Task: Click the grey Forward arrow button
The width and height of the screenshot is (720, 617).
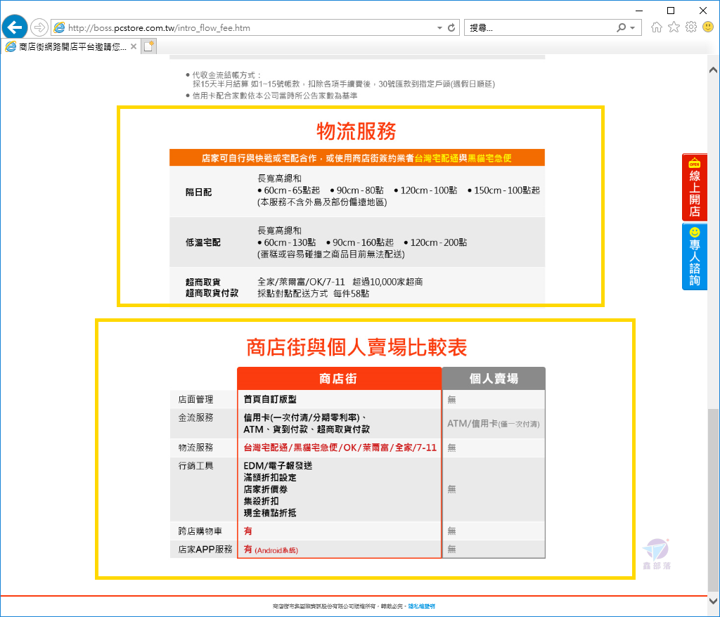Action: (39, 27)
